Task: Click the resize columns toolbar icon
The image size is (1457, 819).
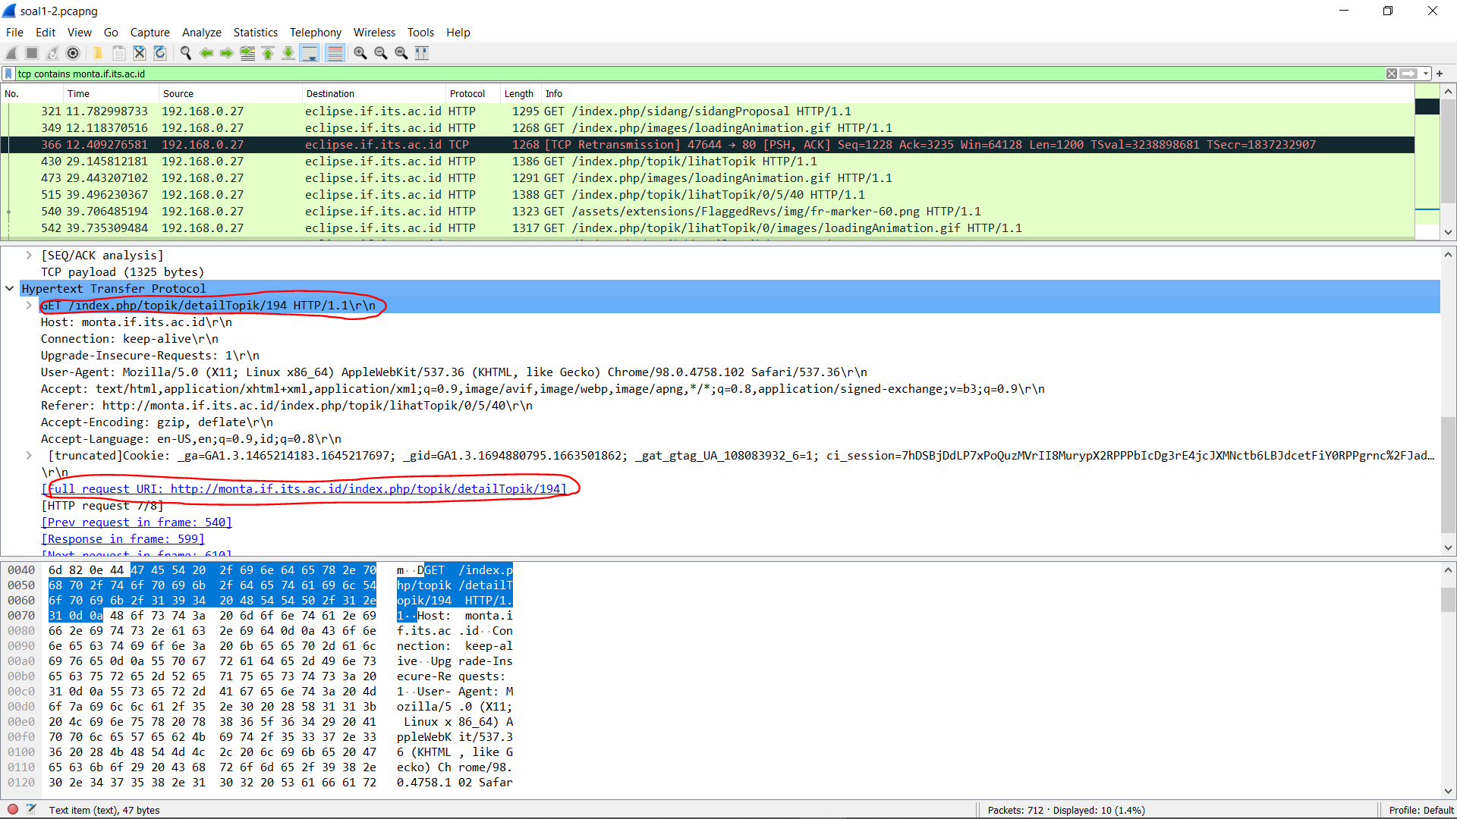Action: (422, 53)
